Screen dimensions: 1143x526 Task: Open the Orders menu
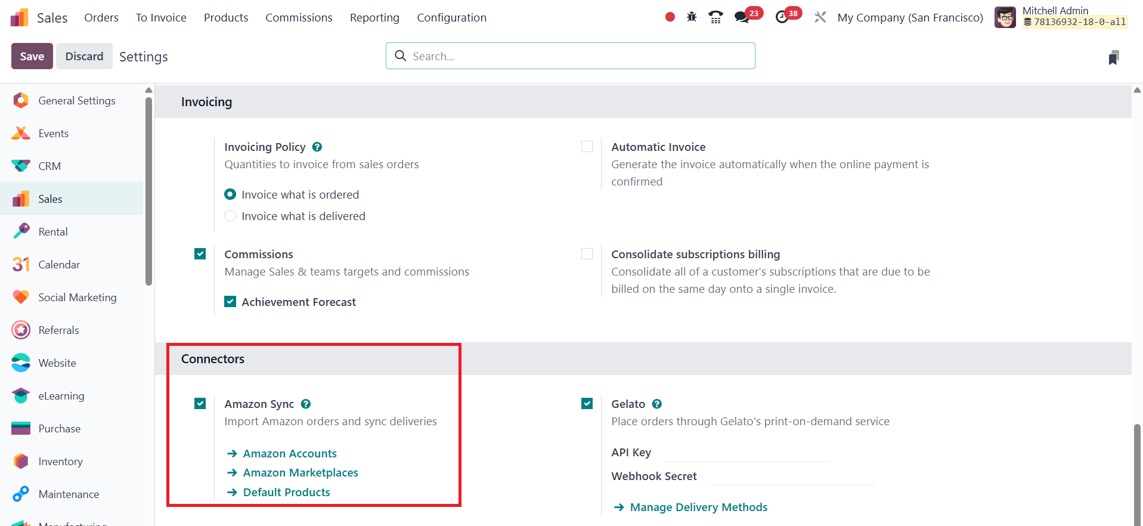101,18
